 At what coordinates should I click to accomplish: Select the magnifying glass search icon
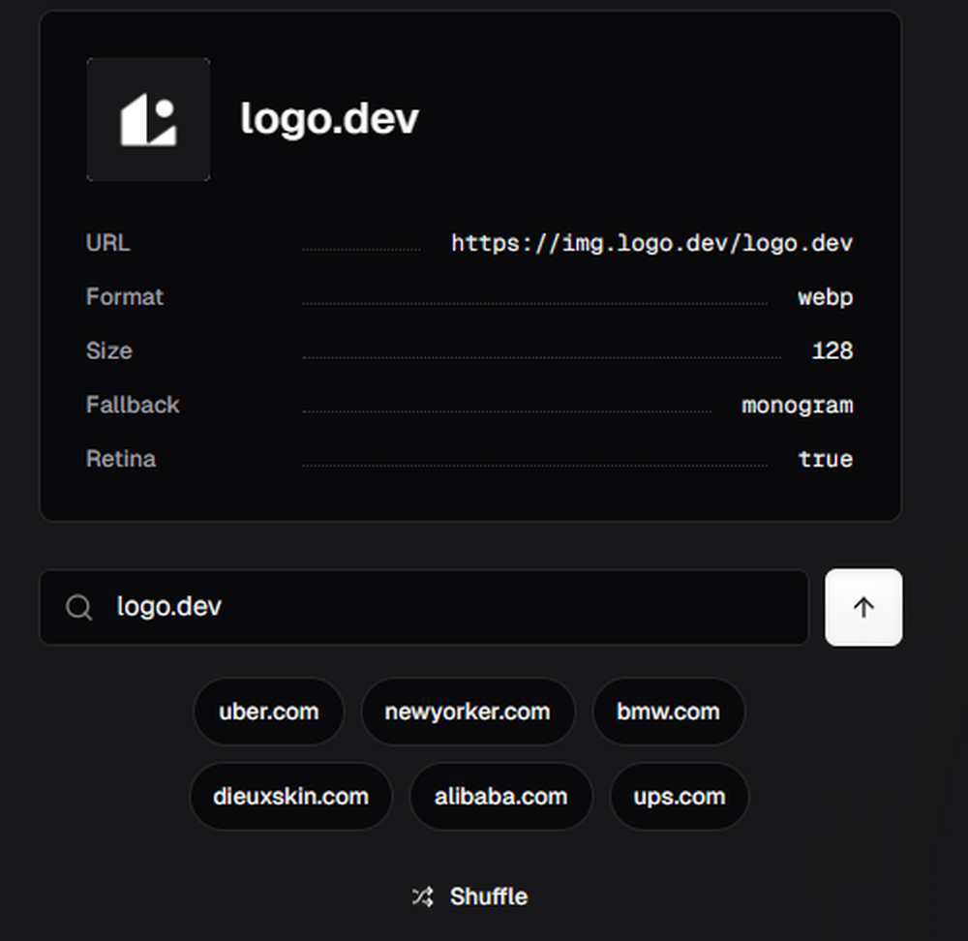[x=77, y=607]
